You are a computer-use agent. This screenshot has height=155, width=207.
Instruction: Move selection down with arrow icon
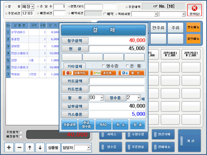coord(40,148)
